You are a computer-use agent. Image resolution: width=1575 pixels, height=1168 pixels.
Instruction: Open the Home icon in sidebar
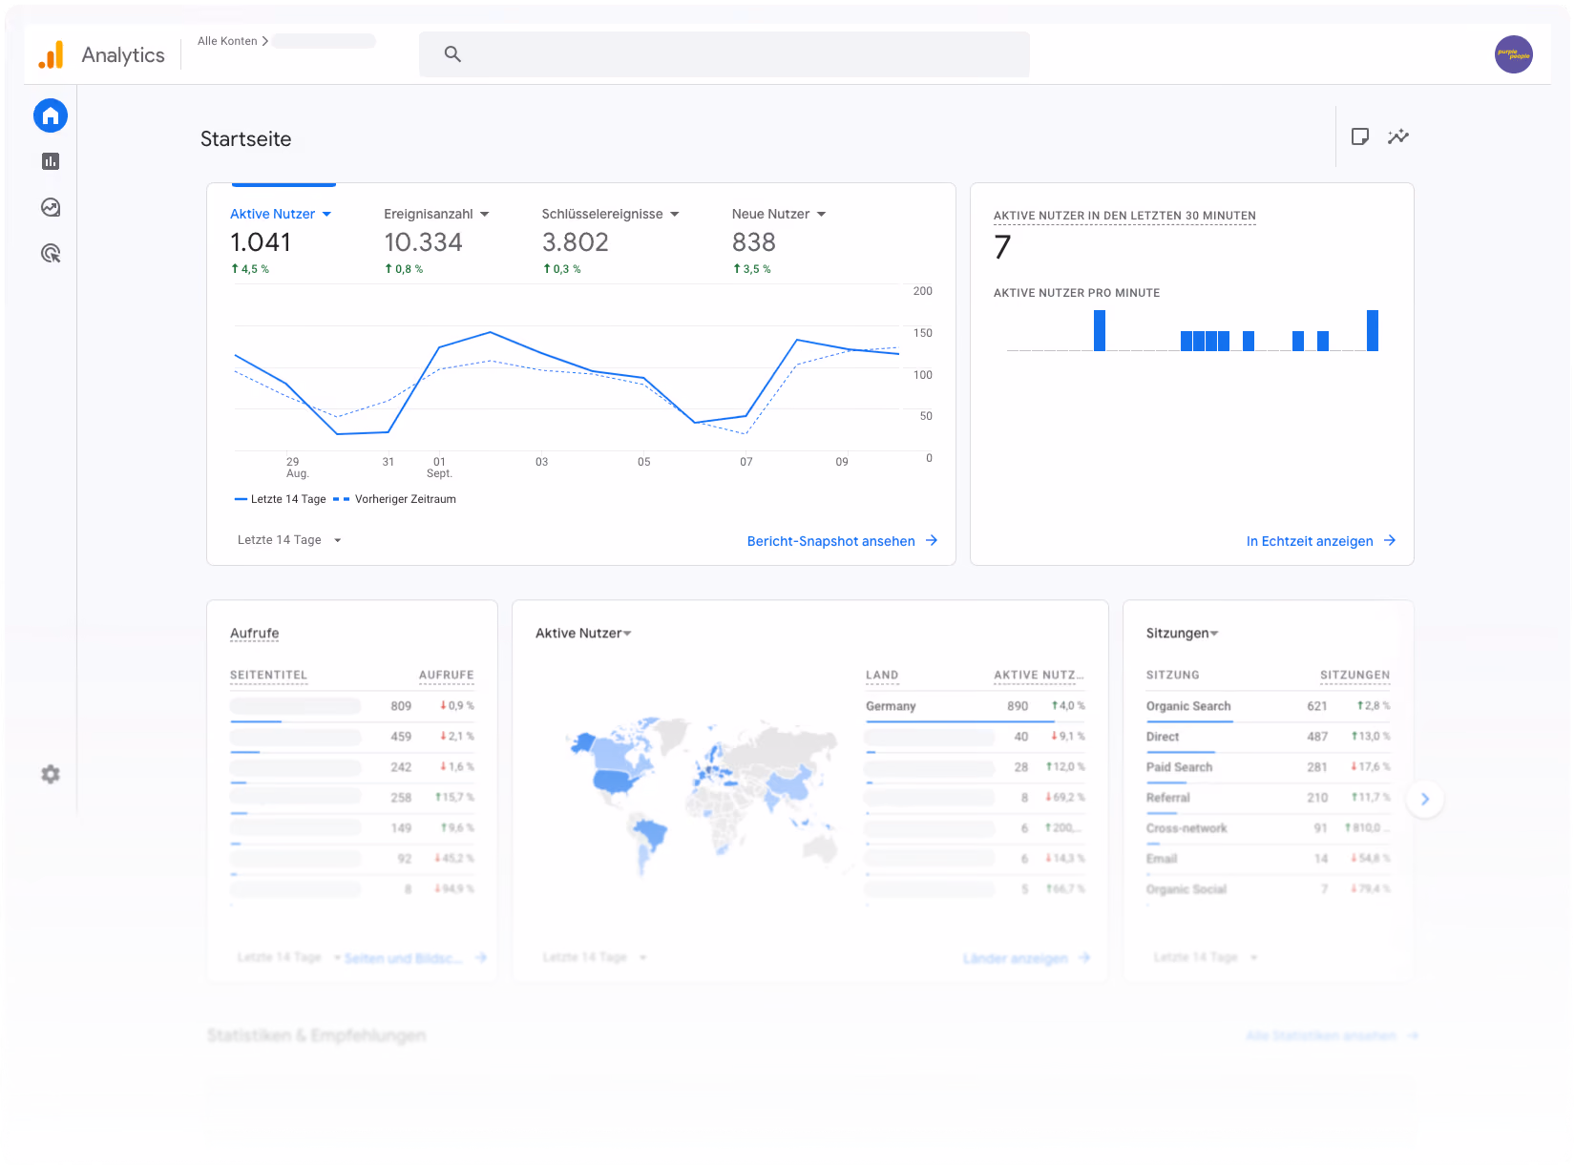(51, 115)
